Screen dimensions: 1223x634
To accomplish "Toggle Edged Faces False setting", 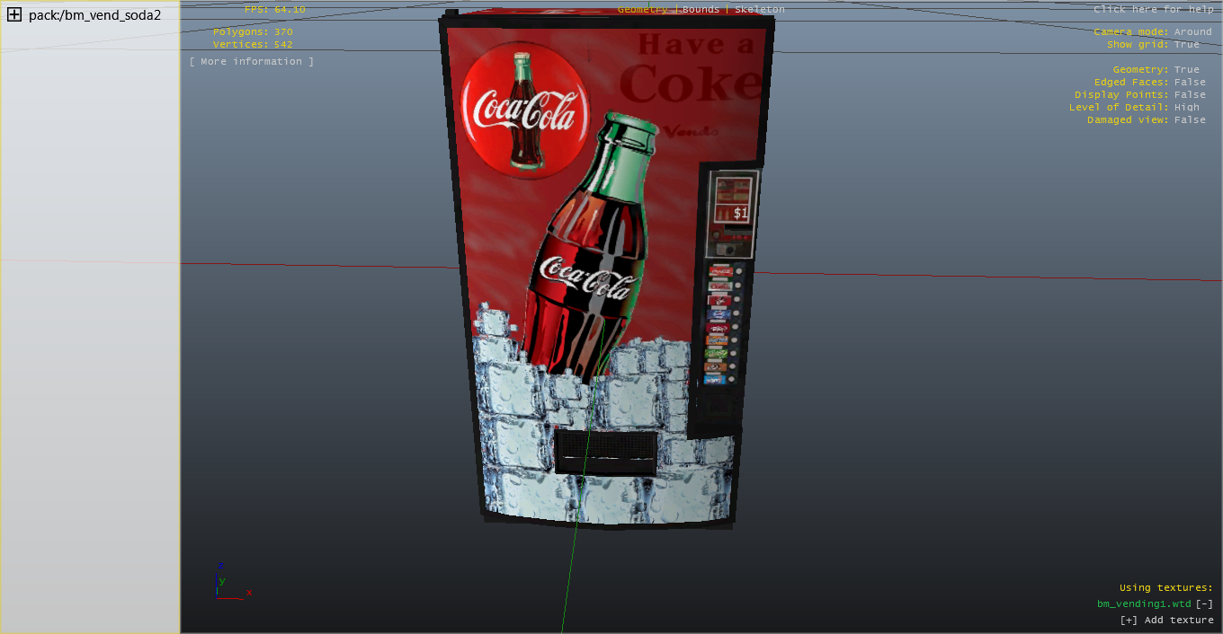I will (x=1190, y=82).
